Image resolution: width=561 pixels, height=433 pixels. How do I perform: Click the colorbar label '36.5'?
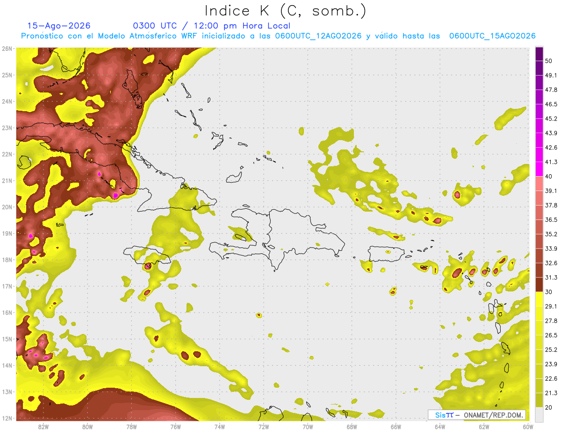(551, 220)
